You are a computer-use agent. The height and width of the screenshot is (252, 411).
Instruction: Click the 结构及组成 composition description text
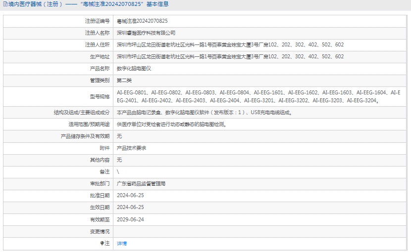[x=204, y=113]
